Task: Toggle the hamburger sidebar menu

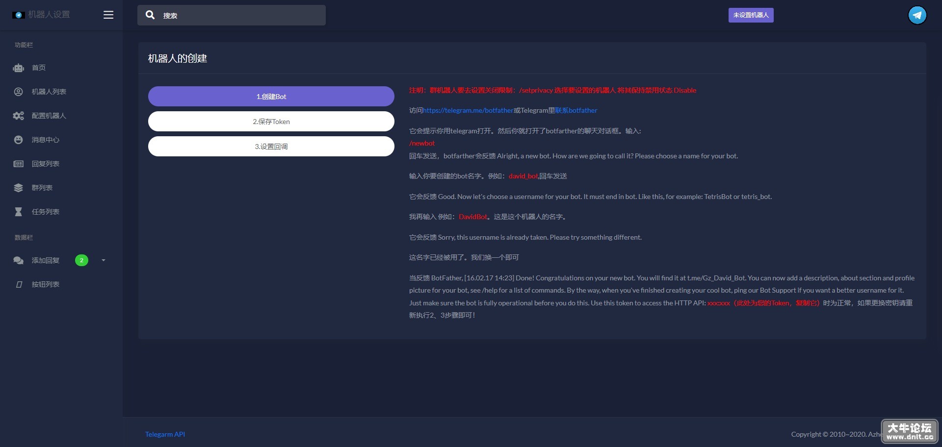Action: click(x=108, y=15)
